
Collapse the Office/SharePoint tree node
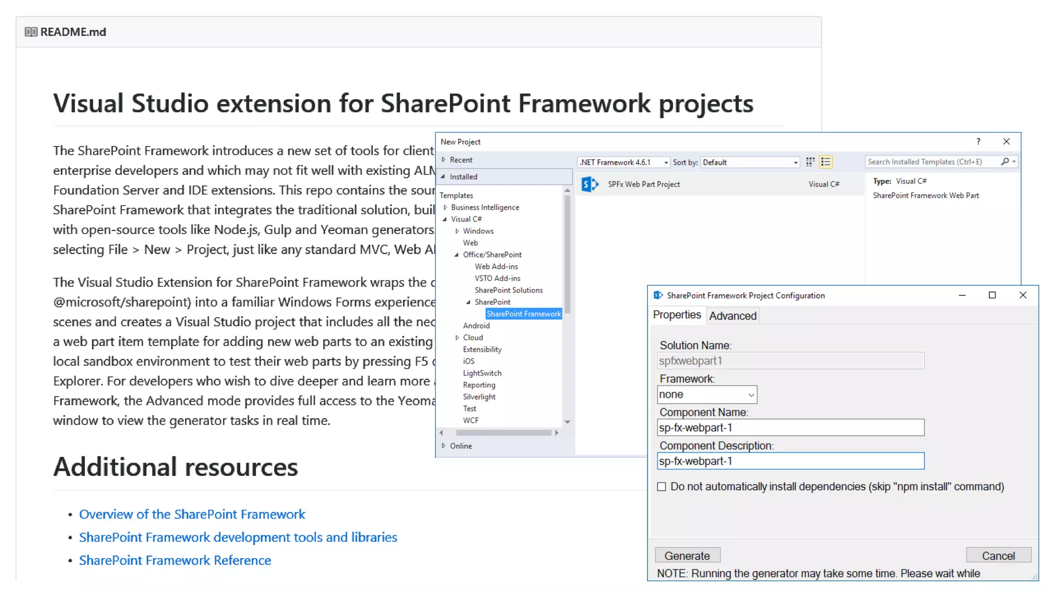(457, 255)
